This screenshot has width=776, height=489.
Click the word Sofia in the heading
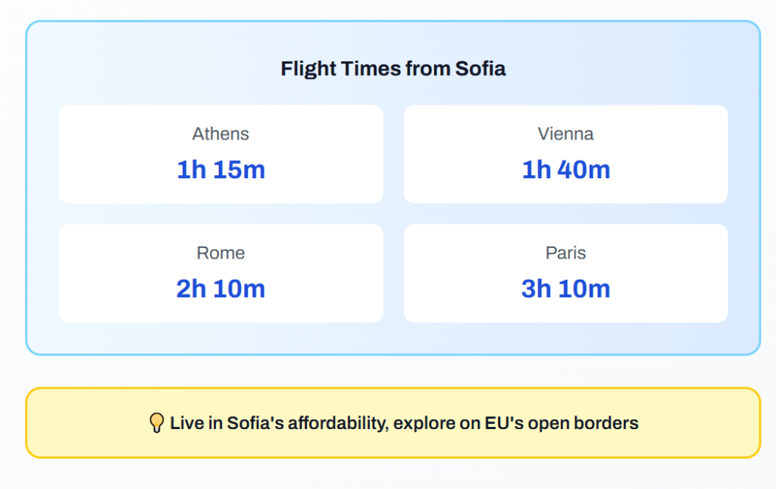(x=480, y=69)
